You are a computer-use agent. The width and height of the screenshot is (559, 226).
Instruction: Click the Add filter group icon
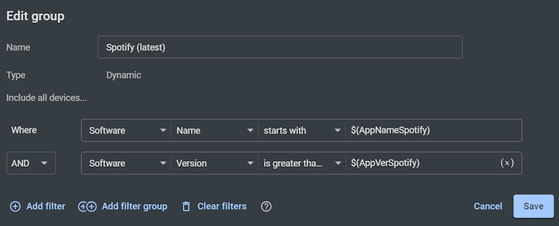pos(87,206)
